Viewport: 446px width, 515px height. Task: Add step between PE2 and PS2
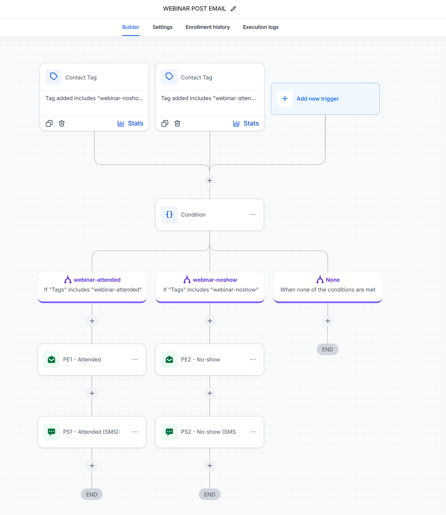pos(210,393)
